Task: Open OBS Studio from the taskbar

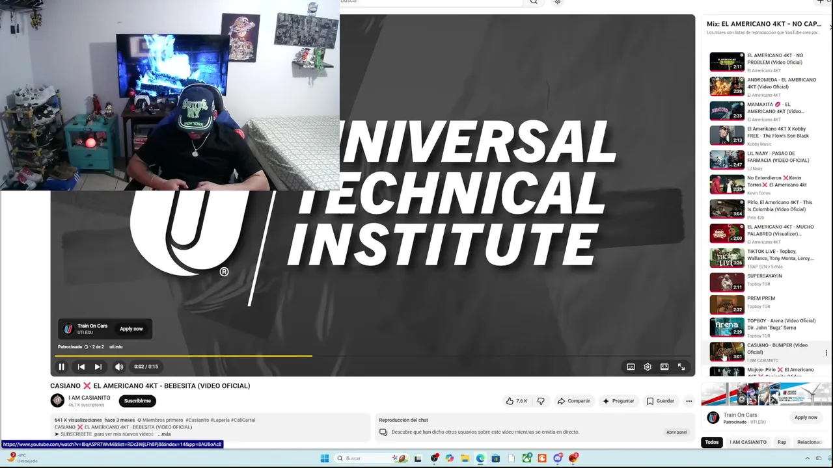Action: tap(434, 458)
